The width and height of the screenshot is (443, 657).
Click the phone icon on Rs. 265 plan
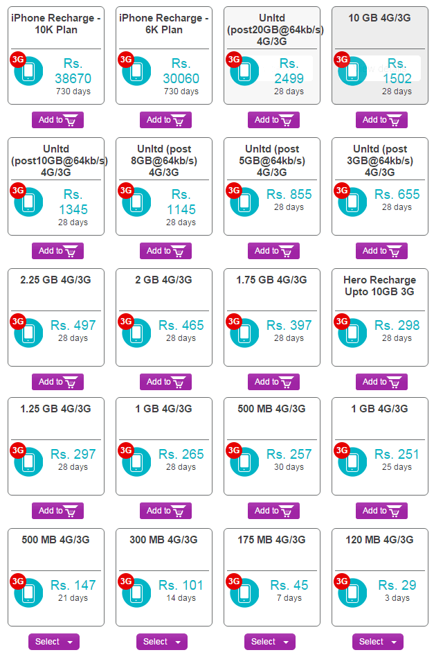click(136, 462)
